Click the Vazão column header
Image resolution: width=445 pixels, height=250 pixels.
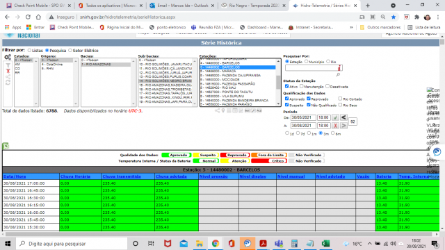(363, 176)
